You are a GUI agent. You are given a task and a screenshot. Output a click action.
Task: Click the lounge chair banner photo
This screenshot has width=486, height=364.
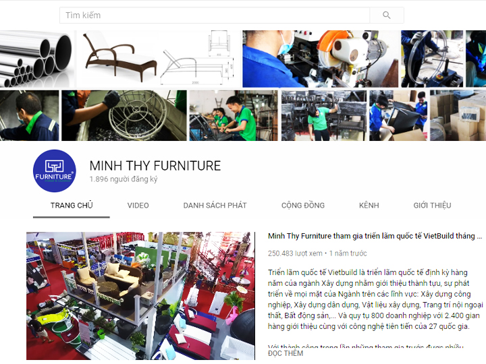(120, 59)
